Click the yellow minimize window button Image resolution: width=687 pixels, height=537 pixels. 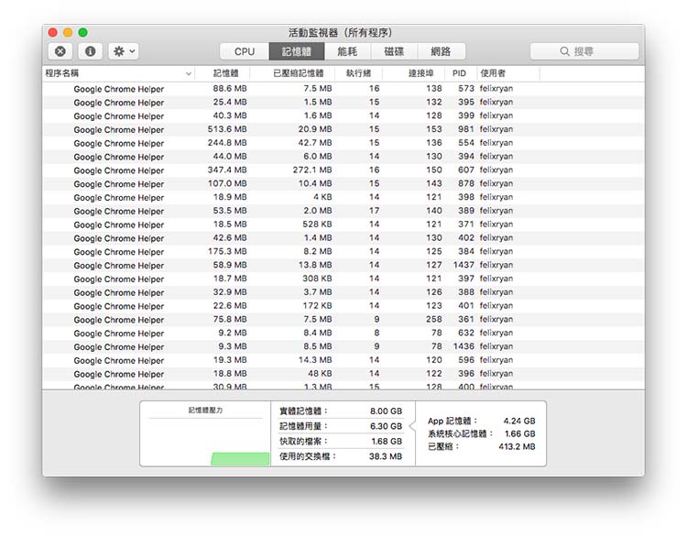pyautogui.click(x=68, y=32)
